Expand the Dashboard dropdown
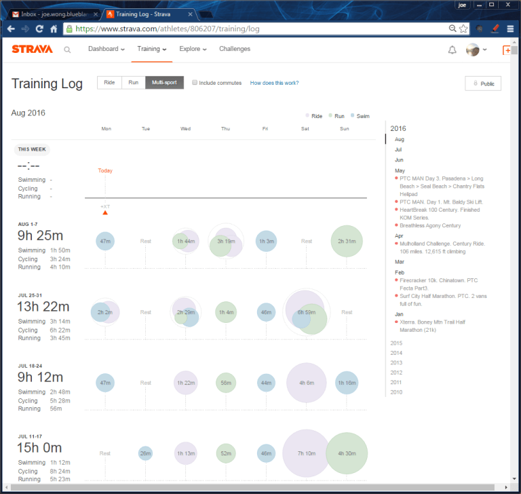The height and width of the screenshot is (494, 521). 107,49
